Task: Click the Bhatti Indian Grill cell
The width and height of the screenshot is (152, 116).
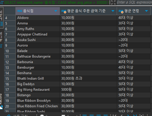Action: [38, 78]
